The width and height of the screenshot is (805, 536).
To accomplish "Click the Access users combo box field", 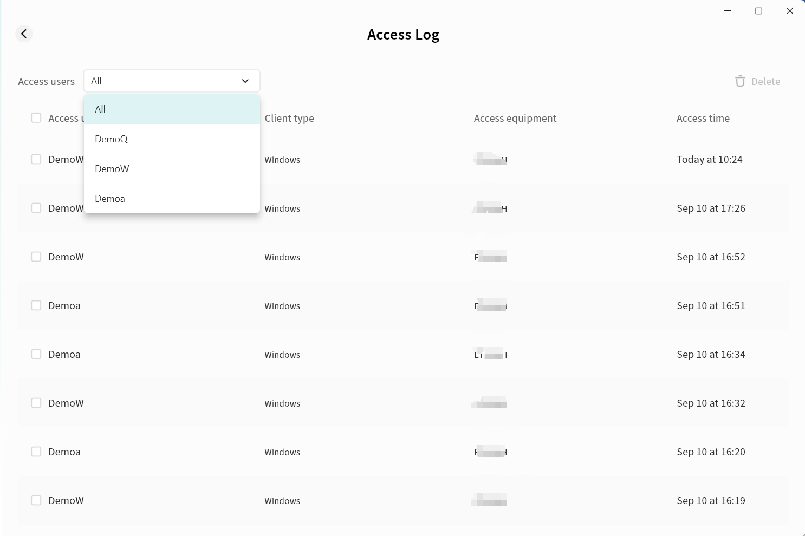I will click(x=163, y=81).
